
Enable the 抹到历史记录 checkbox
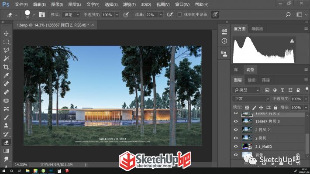click(x=179, y=14)
